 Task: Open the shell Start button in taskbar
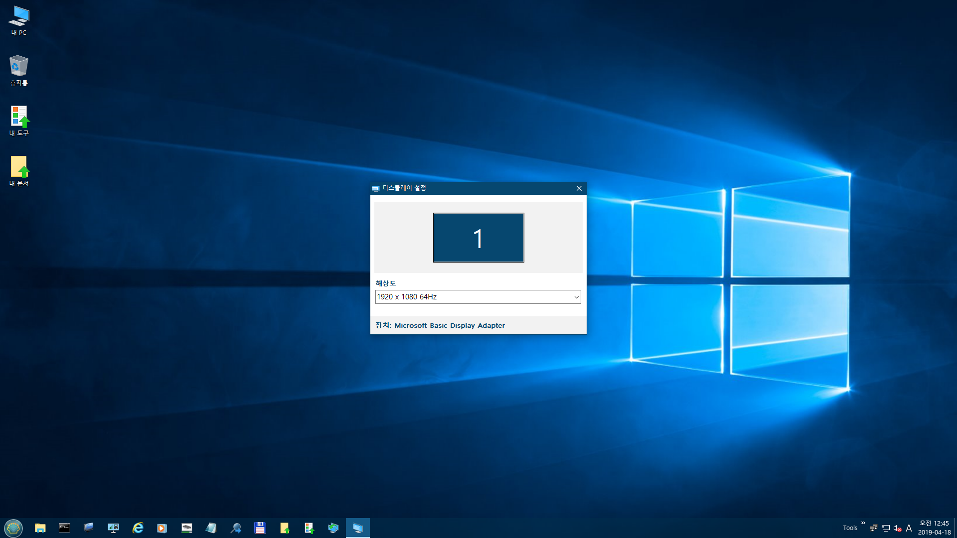(x=13, y=528)
